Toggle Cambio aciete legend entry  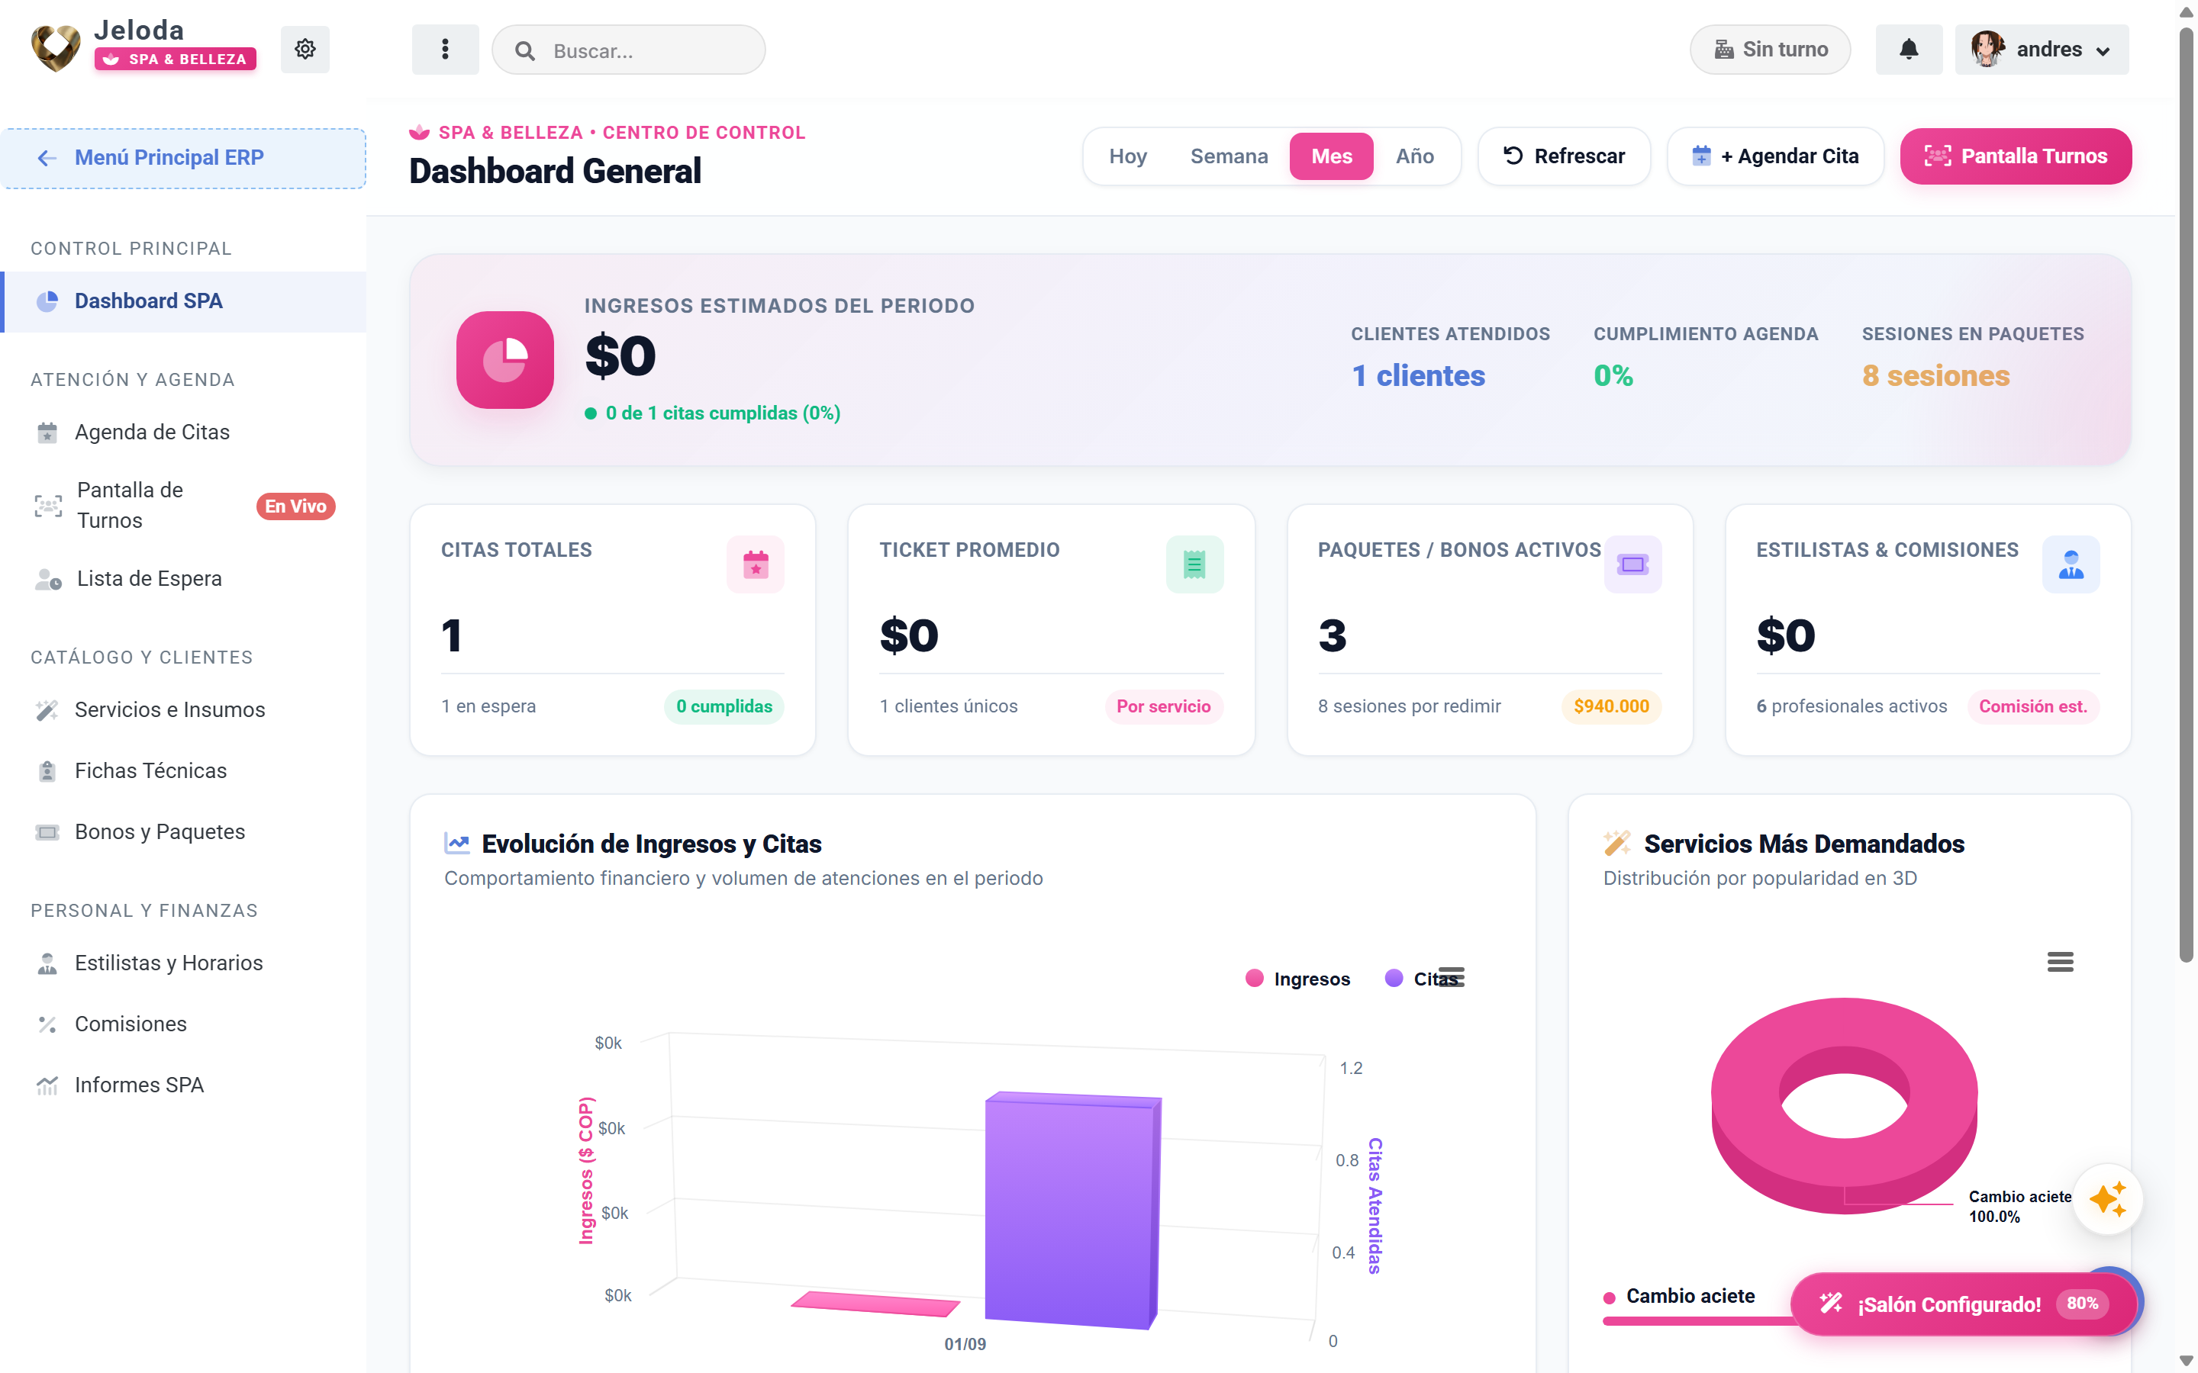(1681, 1297)
